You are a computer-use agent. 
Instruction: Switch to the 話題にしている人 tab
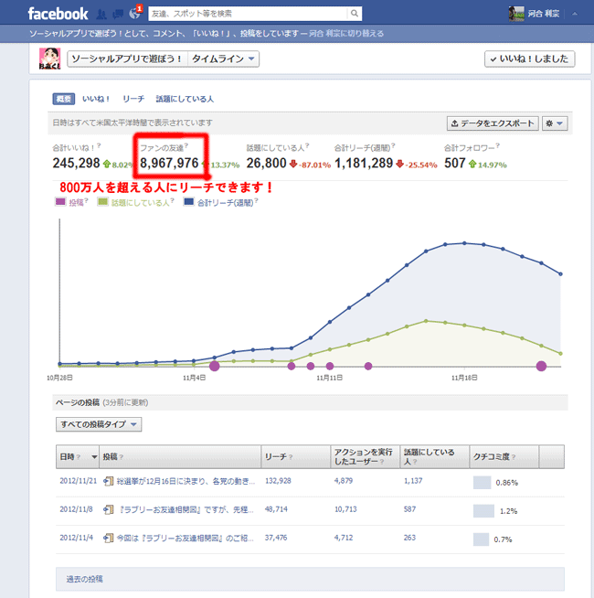coord(185,99)
